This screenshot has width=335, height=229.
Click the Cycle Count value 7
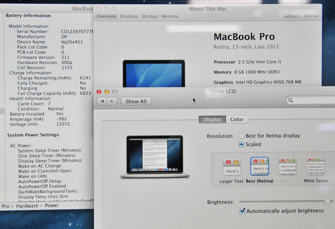[49, 103]
